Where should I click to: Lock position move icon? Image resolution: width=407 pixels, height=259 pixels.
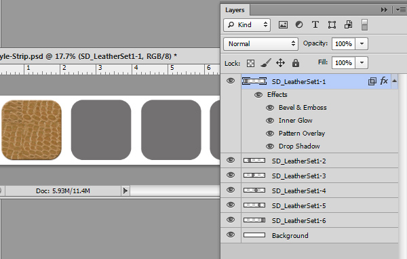(280, 63)
